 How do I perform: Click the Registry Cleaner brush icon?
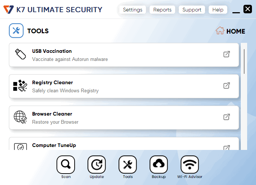(20, 86)
